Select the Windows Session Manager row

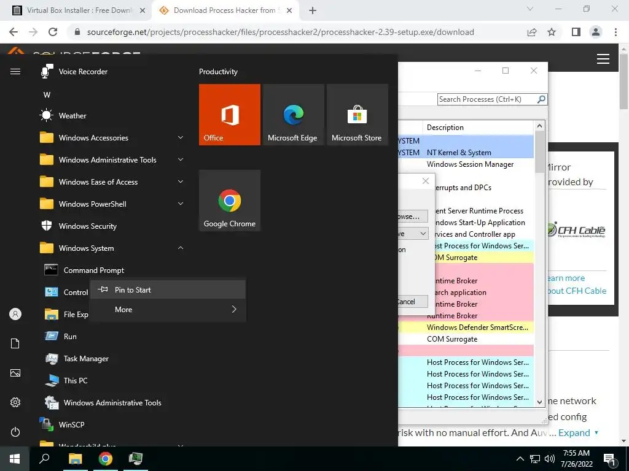point(466,164)
